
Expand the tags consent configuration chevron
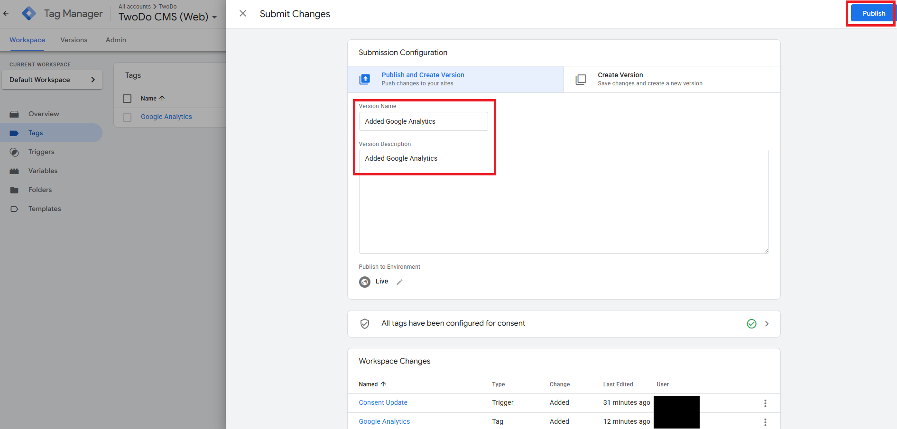pyautogui.click(x=767, y=324)
